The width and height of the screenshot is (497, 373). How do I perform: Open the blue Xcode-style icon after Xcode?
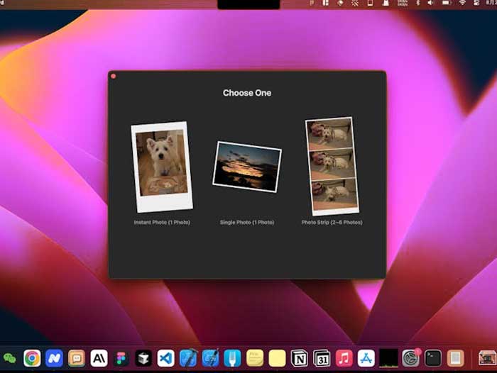[210, 358]
